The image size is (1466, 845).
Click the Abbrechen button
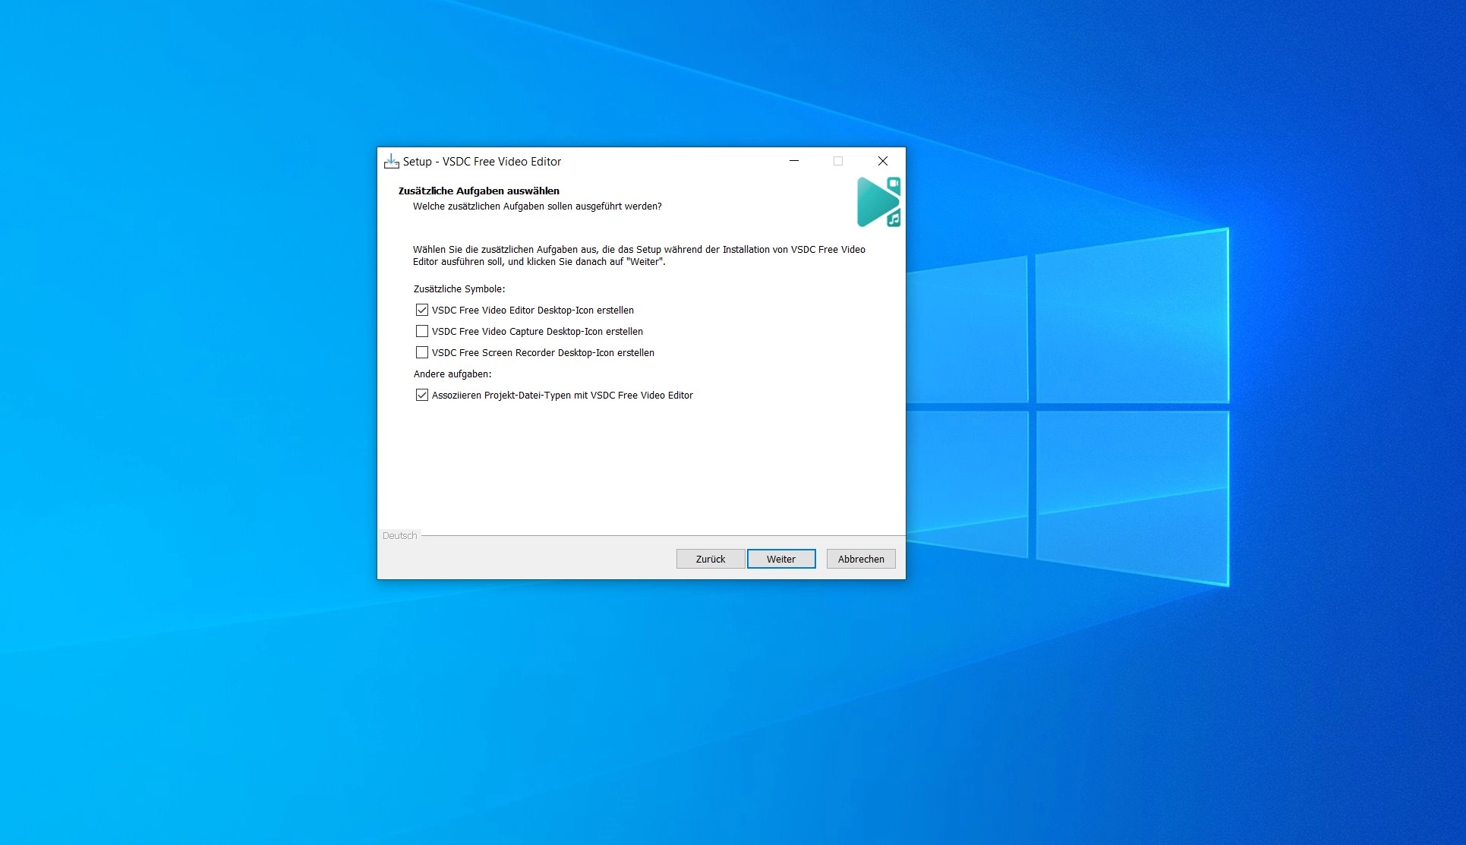coord(860,558)
